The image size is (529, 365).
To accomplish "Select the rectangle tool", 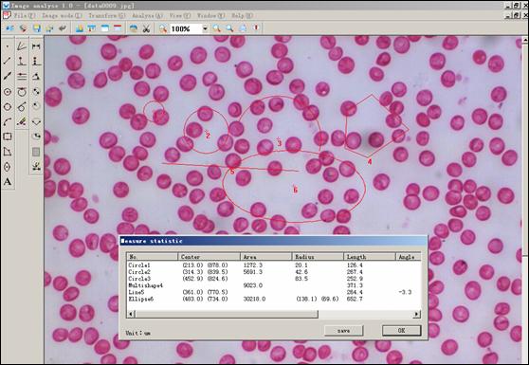I will point(8,137).
